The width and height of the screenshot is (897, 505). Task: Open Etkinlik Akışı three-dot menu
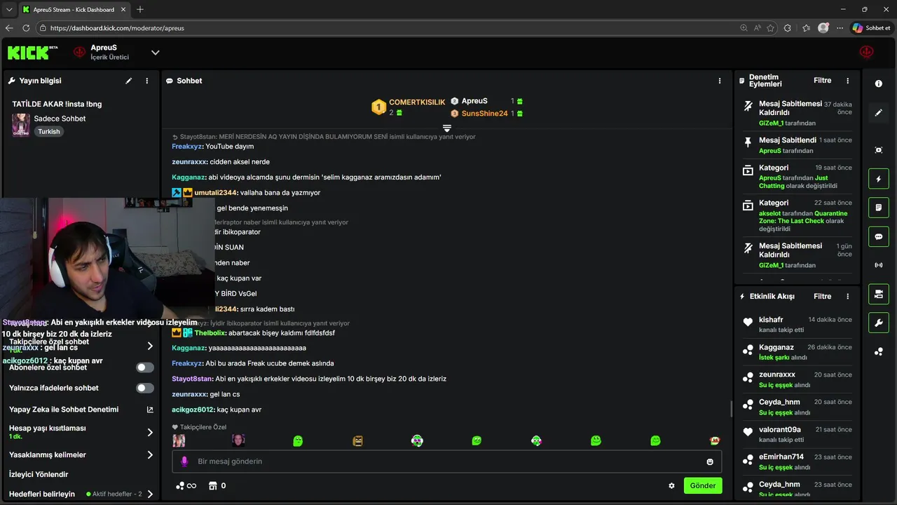coord(848,296)
